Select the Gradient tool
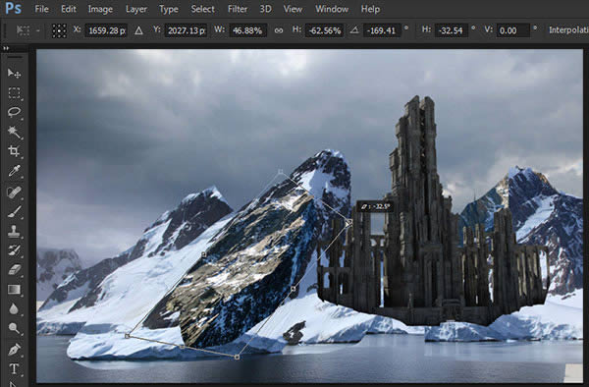 [x=14, y=290]
